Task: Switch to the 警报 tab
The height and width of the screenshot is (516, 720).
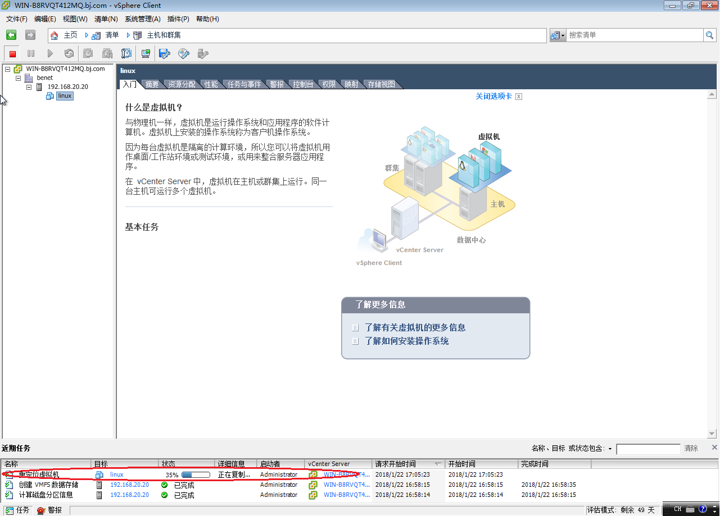Action: 277,84
